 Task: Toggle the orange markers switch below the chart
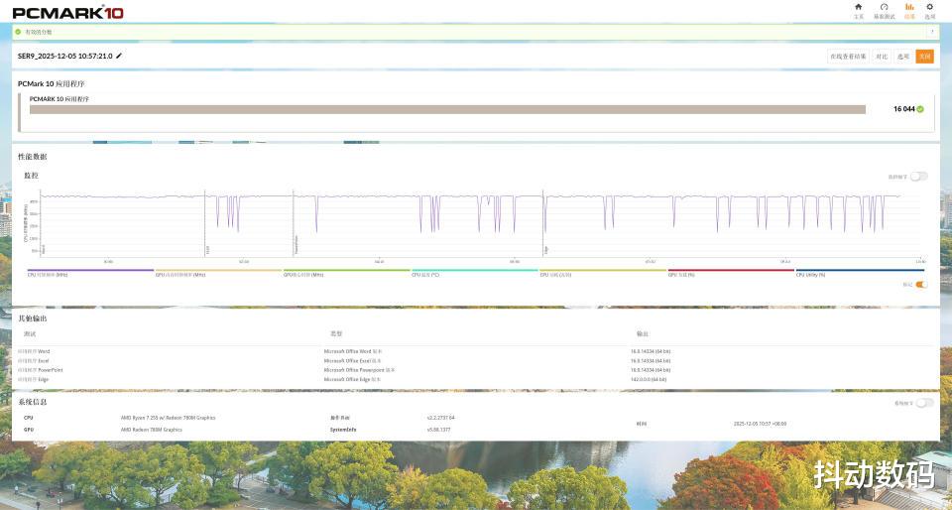pyautogui.click(x=921, y=284)
